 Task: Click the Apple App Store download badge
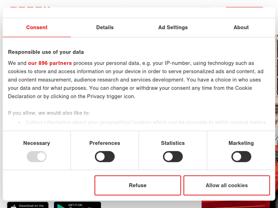(x=28, y=205)
